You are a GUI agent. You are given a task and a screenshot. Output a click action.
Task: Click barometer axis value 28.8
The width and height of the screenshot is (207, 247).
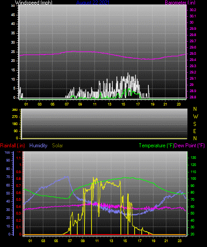coord(193,97)
